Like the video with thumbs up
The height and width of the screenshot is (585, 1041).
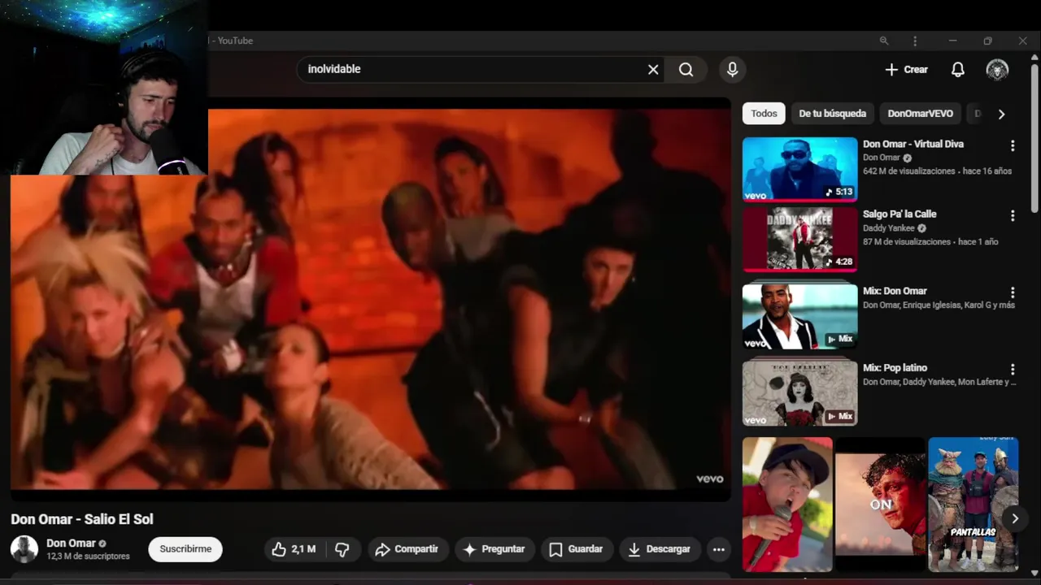(x=294, y=550)
